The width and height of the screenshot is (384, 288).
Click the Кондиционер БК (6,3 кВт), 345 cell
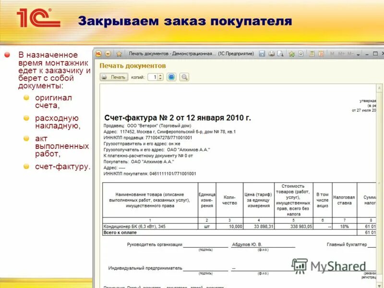coord(150,227)
